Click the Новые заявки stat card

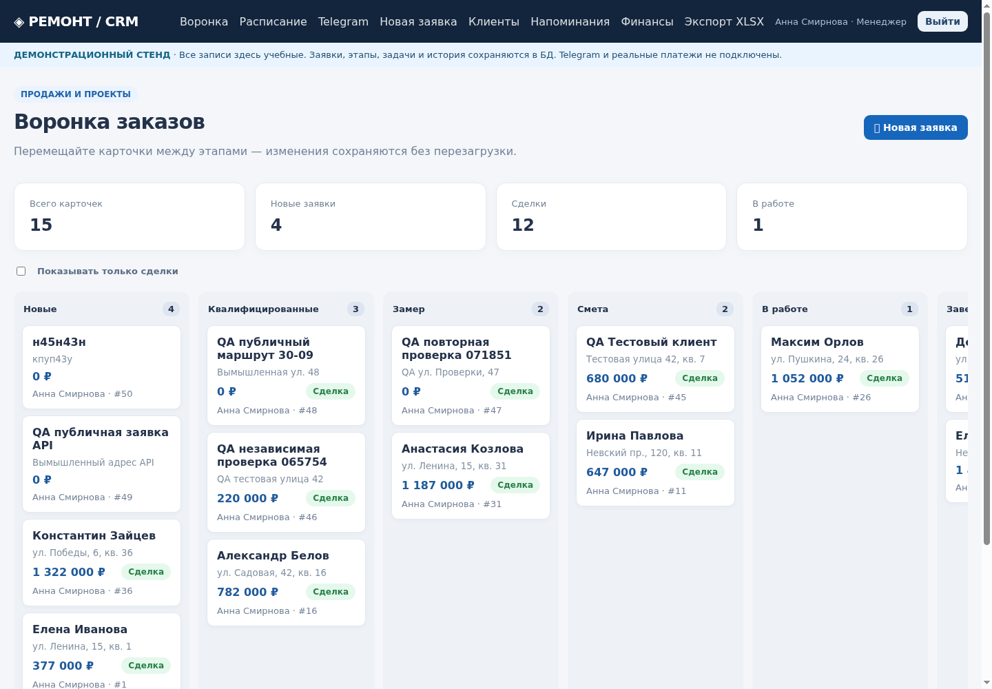coord(371,216)
